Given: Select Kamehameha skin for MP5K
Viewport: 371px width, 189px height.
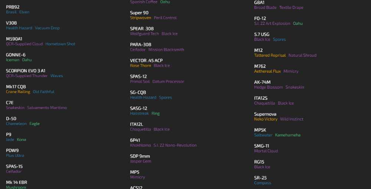Looking at the screenshot, I should 288,135.
